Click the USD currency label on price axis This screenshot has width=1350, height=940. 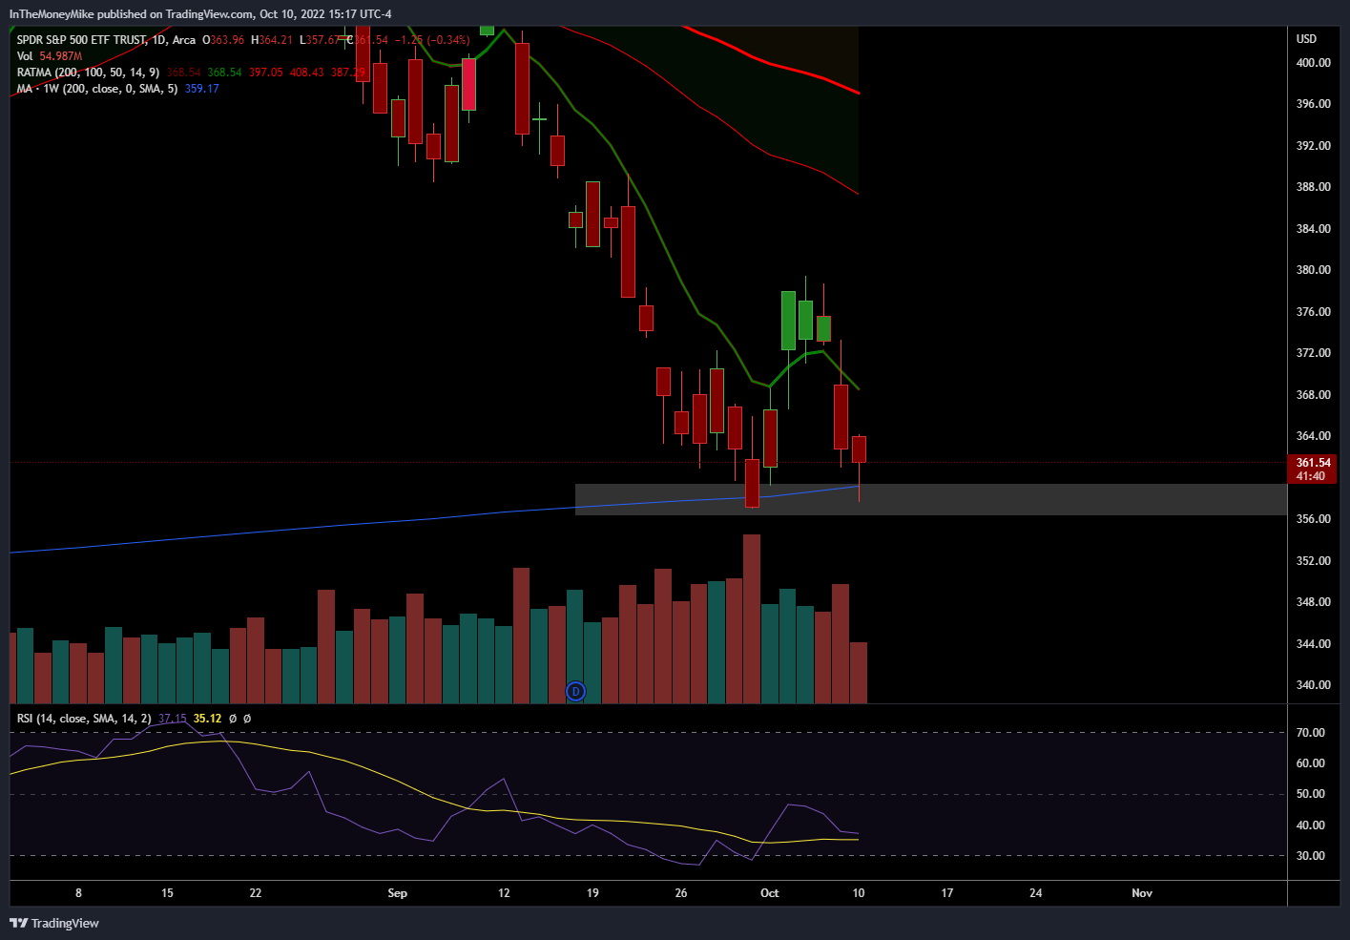point(1306,39)
